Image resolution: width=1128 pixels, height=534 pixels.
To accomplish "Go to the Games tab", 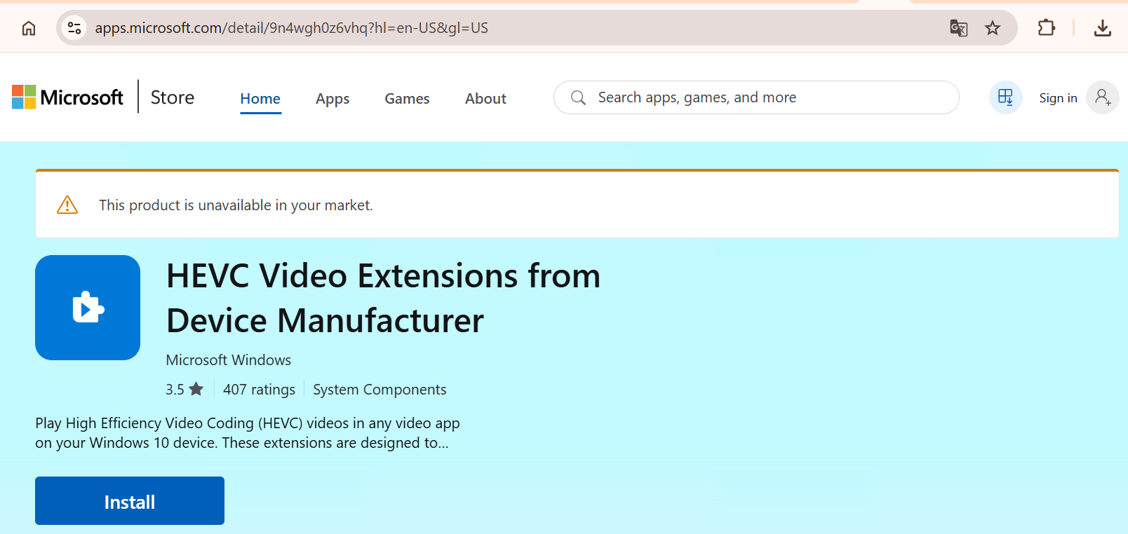I will point(407,99).
